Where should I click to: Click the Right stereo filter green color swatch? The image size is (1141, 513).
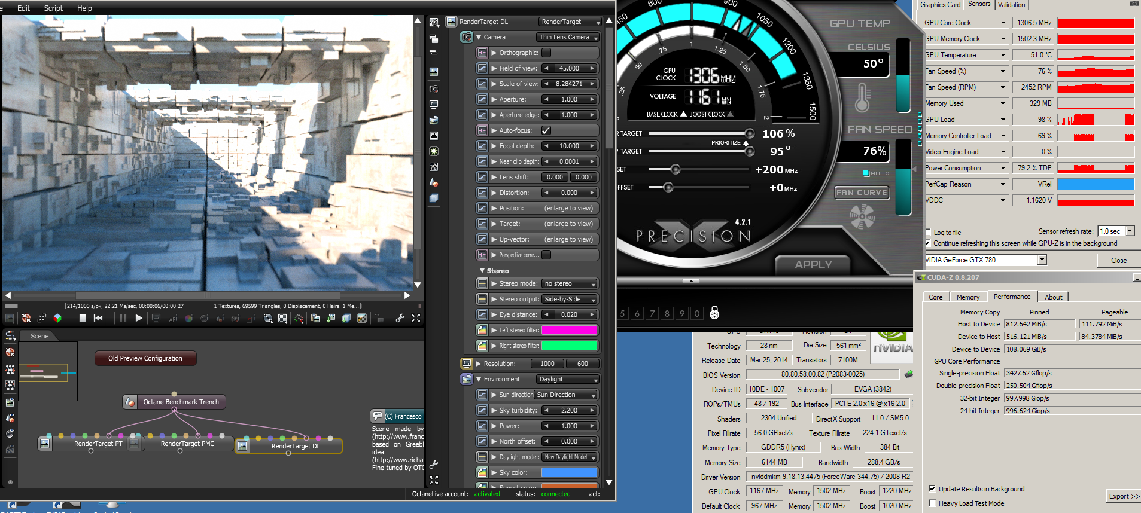tap(569, 346)
